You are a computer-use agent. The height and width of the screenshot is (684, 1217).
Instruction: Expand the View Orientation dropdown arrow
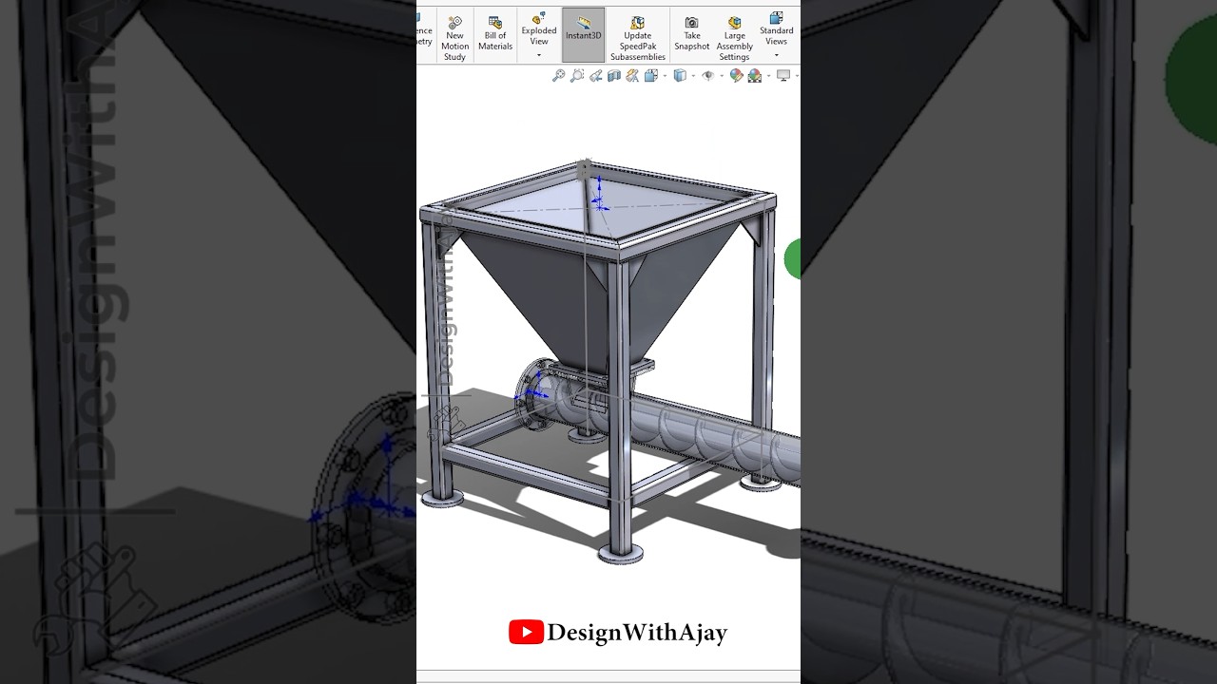coord(665,76)
